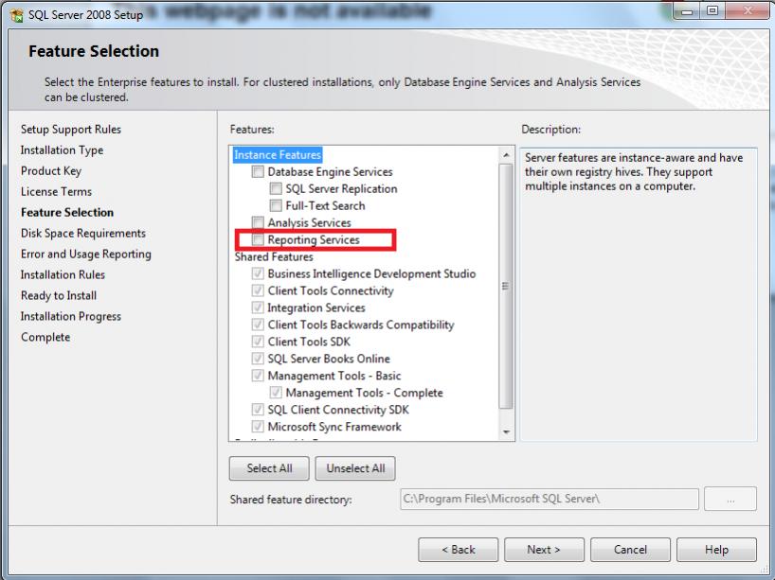The height and width of the screenshot is (580, 775).
Task: Maximize the SQL Server 2008 Setup window
Action: pos(712,12)
